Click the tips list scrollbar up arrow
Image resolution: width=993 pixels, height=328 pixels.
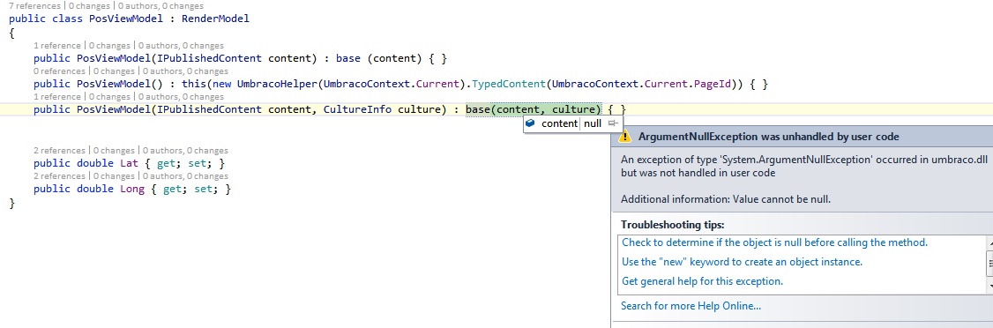(989, 243)
